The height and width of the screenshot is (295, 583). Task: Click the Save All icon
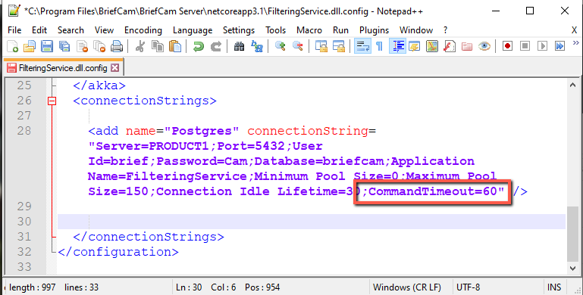point(64,46)
